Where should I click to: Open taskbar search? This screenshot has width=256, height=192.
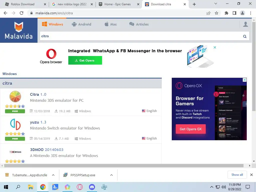tap(18, 187)
